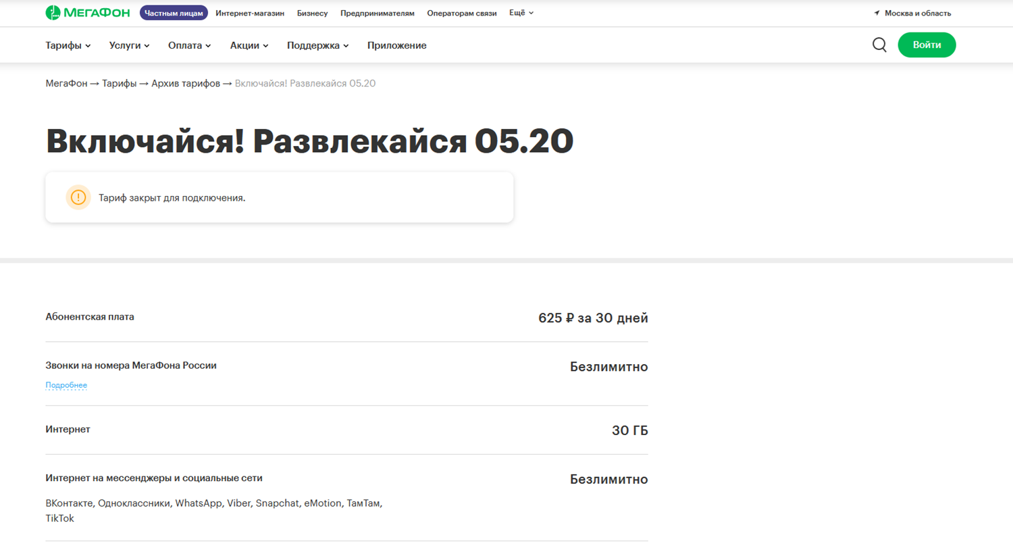Click the green Войти button
This screenshot has height=552, width=1013.
927,45
